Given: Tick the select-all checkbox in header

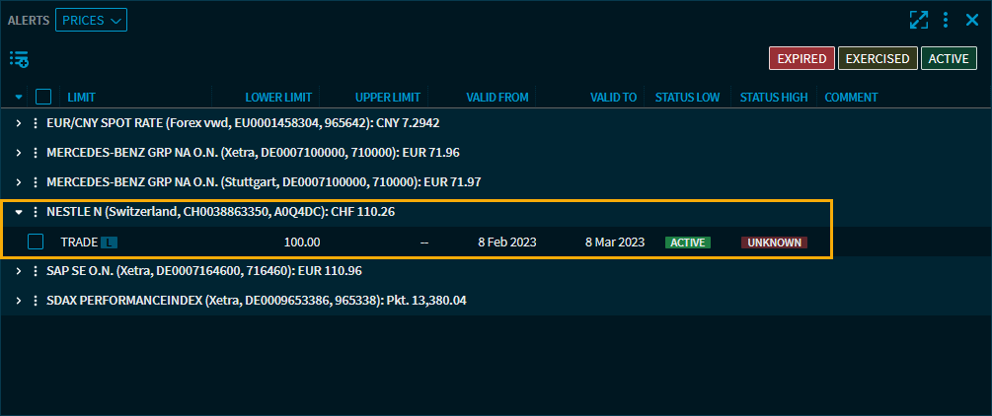Looking at the screenshot, I should coord(43,97).
